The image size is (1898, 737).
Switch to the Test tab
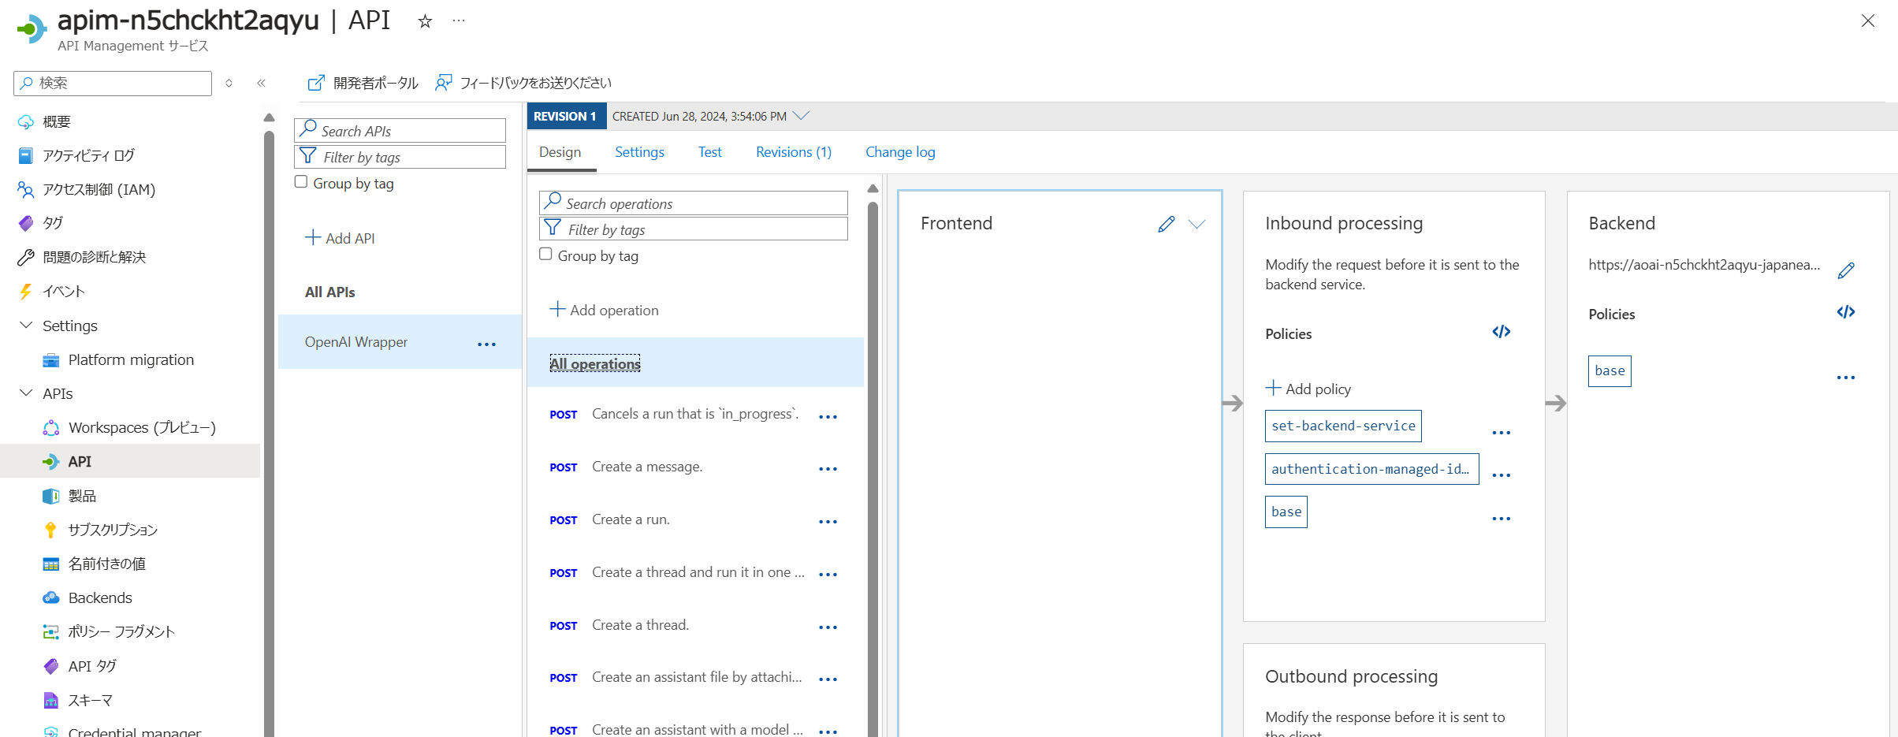click(x=709, y=152)
